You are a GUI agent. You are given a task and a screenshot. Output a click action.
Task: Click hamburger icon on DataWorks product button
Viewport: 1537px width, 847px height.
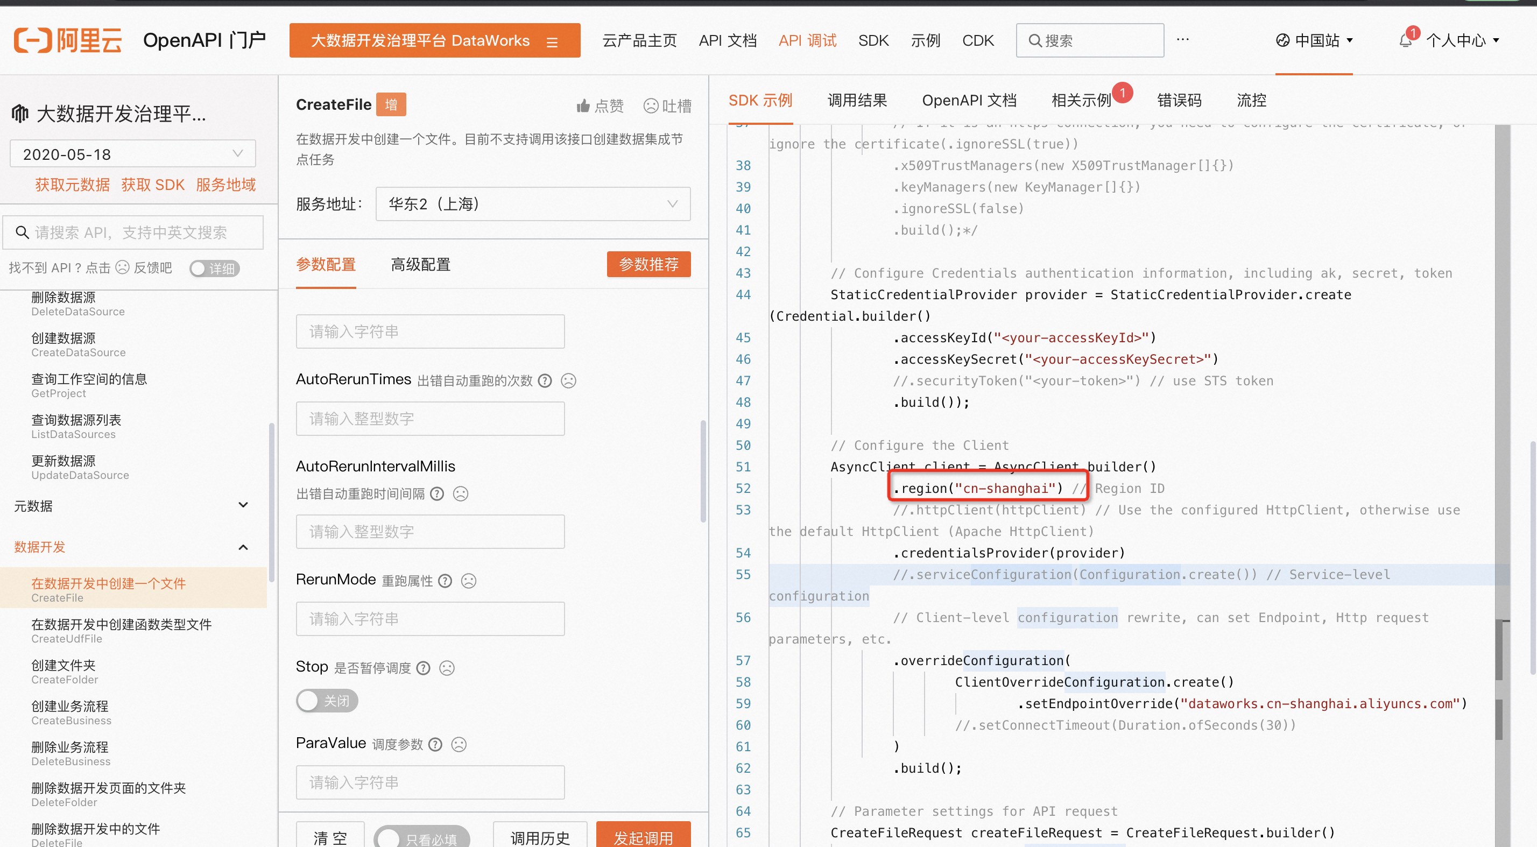point(552,42)
